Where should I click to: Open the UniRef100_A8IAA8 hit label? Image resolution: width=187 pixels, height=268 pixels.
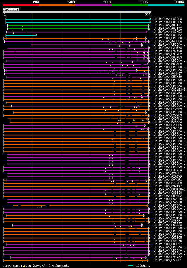coord(168,19)
